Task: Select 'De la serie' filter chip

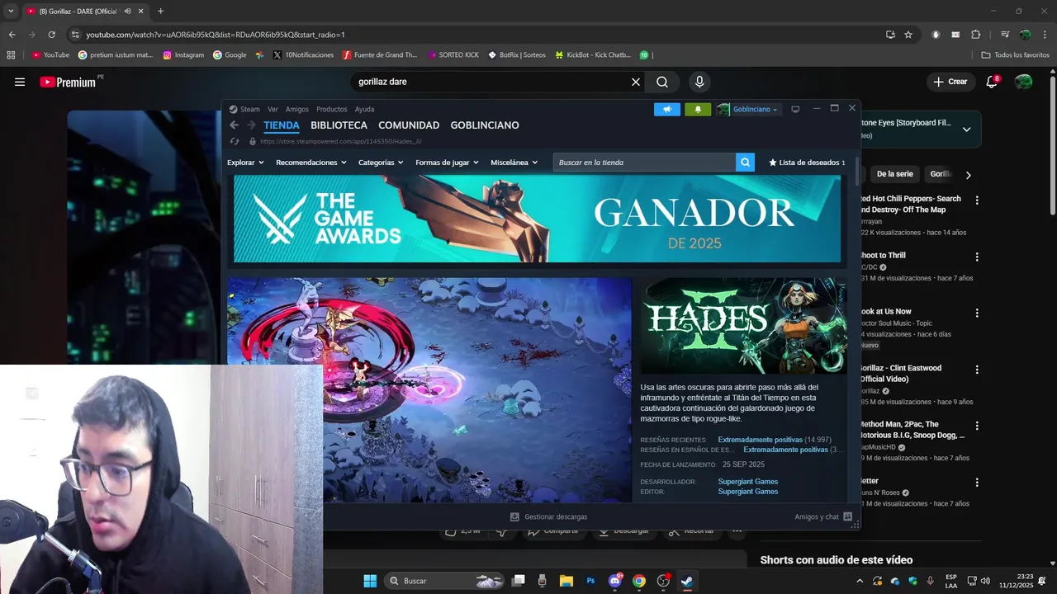Action: point(894,174)
